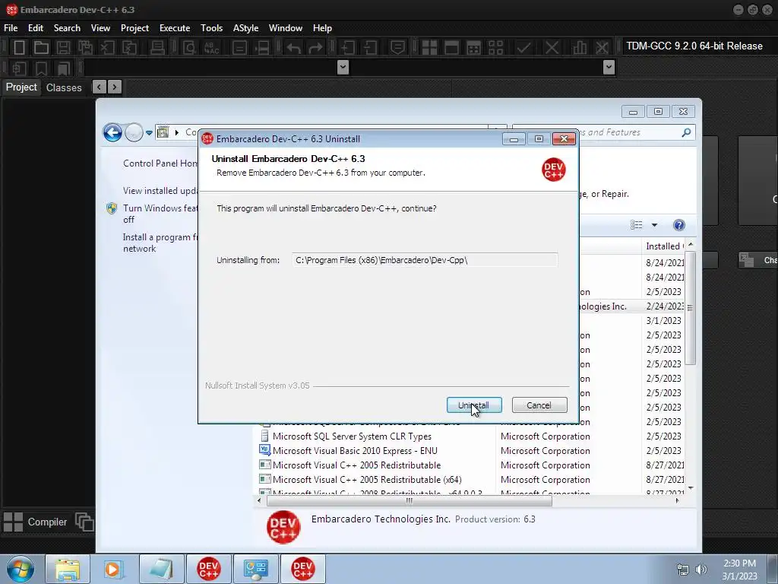Click the Installed On column header
778x584 pixels.
(x=664, y=246)
